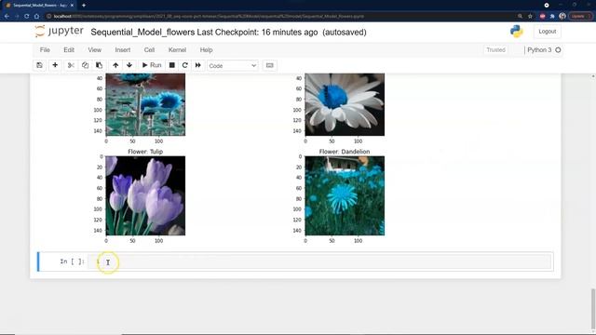
Task: Click the Python logo icon
Action: 516,32
